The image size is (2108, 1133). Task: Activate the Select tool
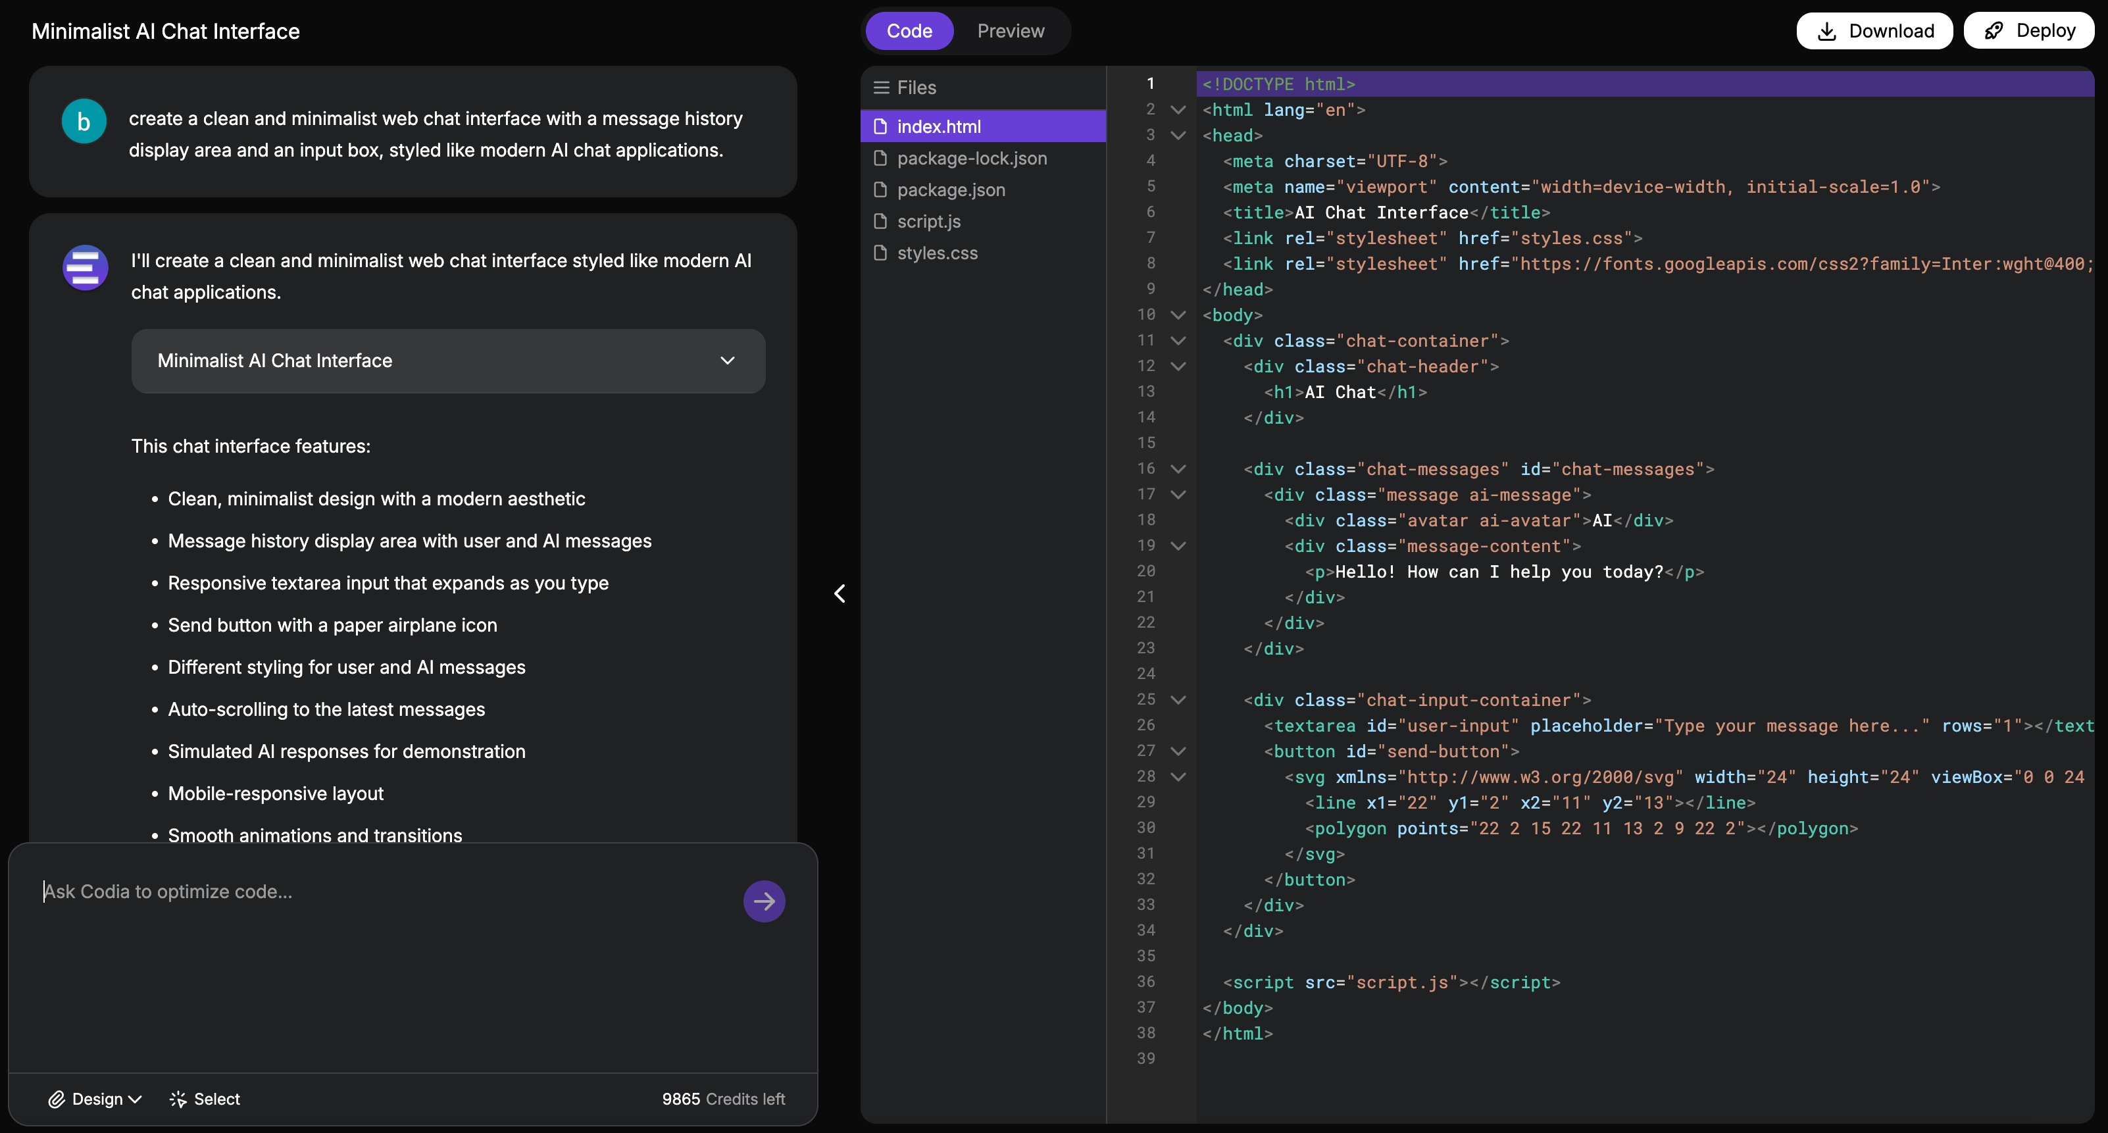[204, 1099]
